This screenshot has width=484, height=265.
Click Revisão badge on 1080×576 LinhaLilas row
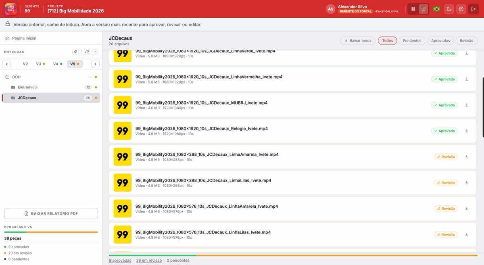point(446,234)
